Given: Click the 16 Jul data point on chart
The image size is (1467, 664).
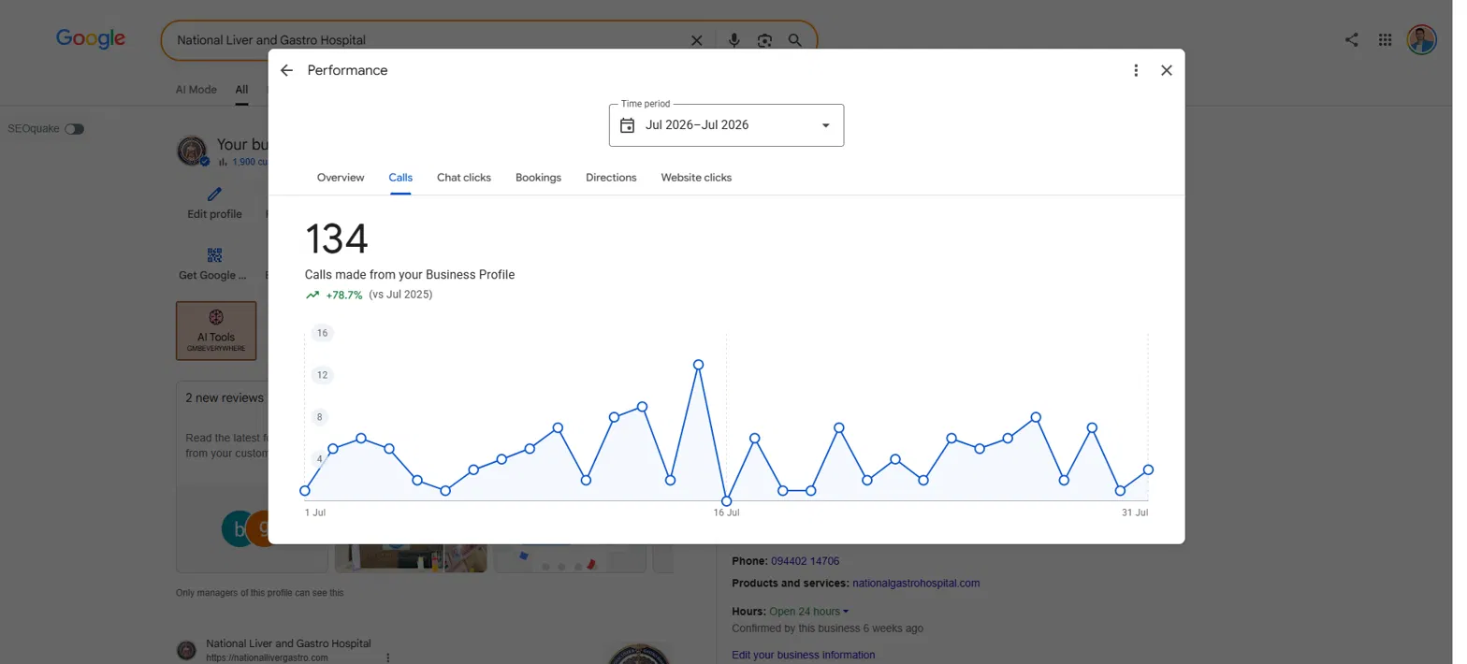Looking at the screenshot, I should point(726,501).
